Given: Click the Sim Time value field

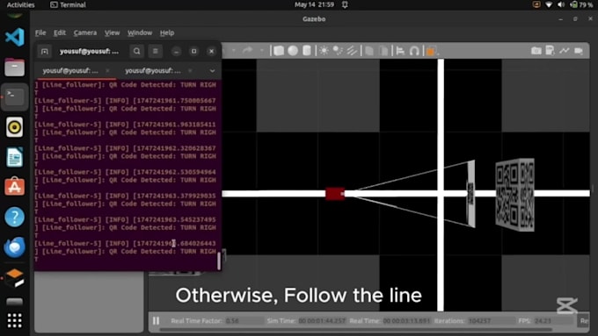Looking at the screenshot, I should tap(322, 321).
